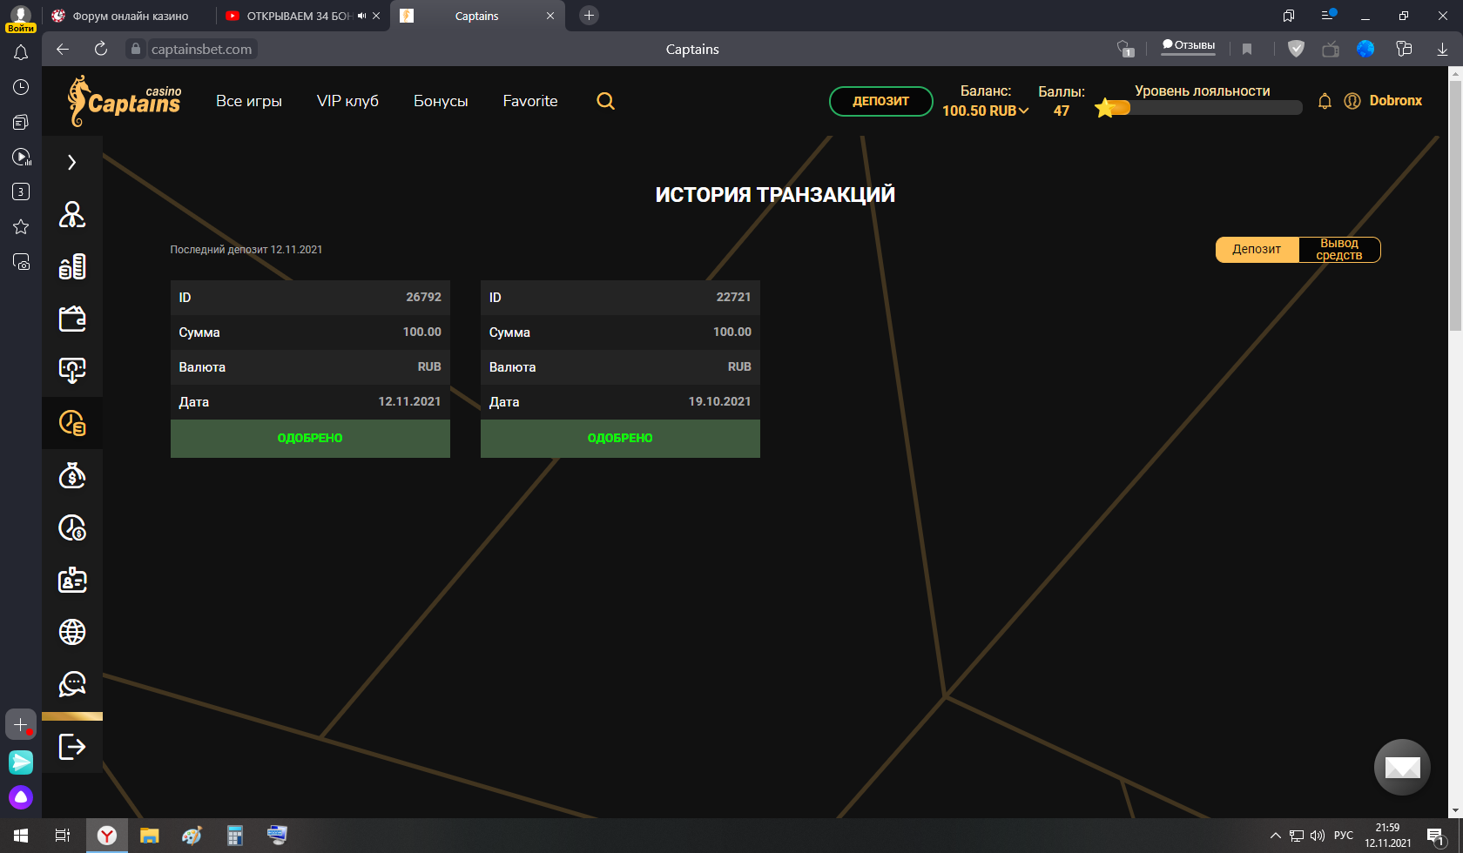Switch history to Депозит

[1257, 250]
